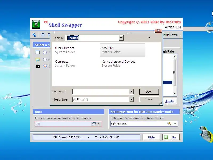Open the Look in dropdown arrow
The image size is (213, 160).
click(121, 38)
